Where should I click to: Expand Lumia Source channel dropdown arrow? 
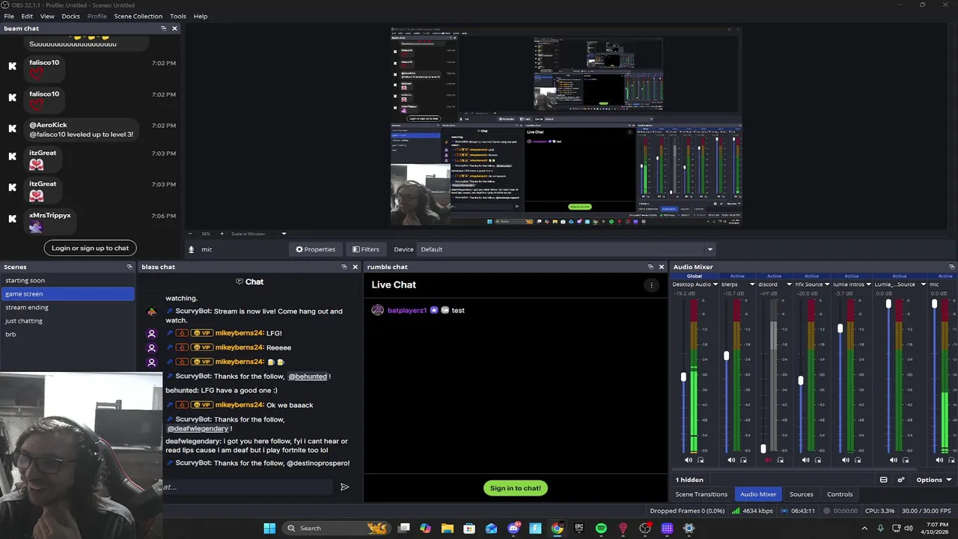(x=923, y=284)
